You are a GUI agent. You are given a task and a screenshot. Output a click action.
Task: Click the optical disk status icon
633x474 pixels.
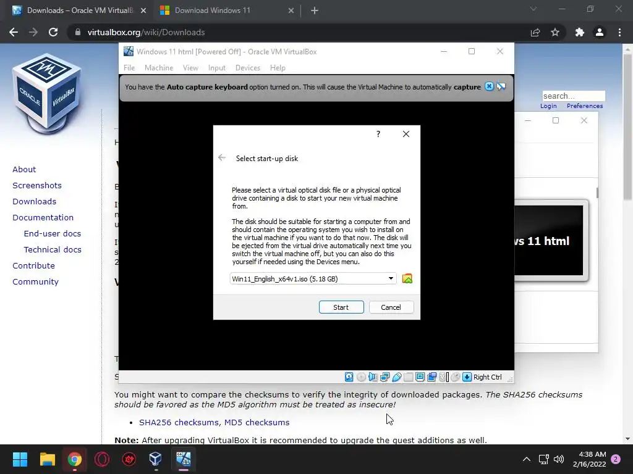point(361,377)
